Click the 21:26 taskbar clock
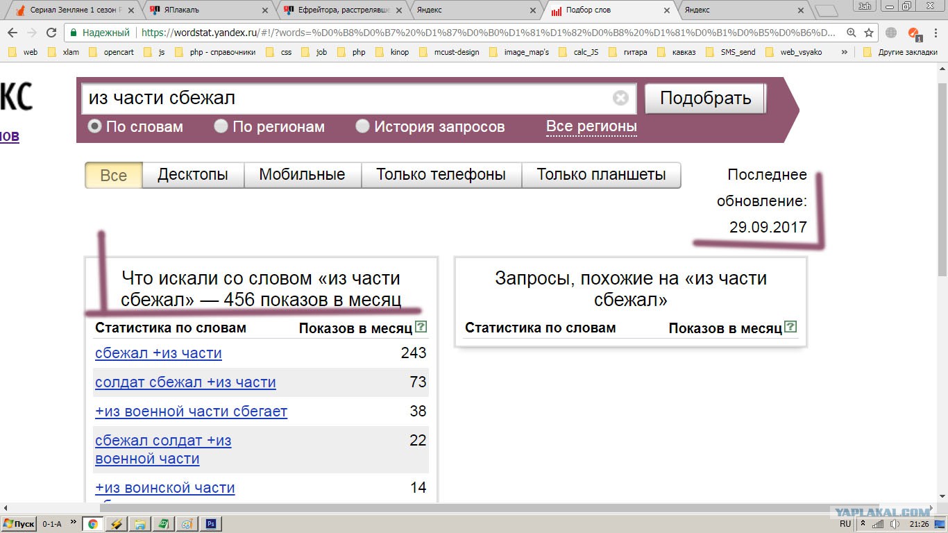This screenshot has height=533, width=948. [x=920, y=524]
